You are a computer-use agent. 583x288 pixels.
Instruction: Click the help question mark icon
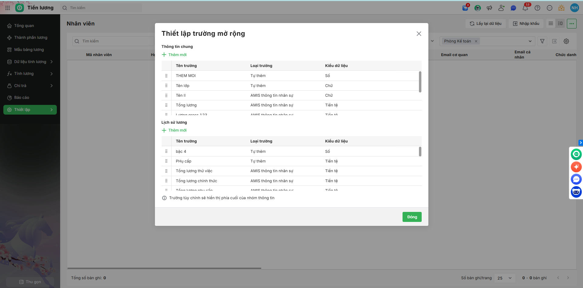point(537,8)
